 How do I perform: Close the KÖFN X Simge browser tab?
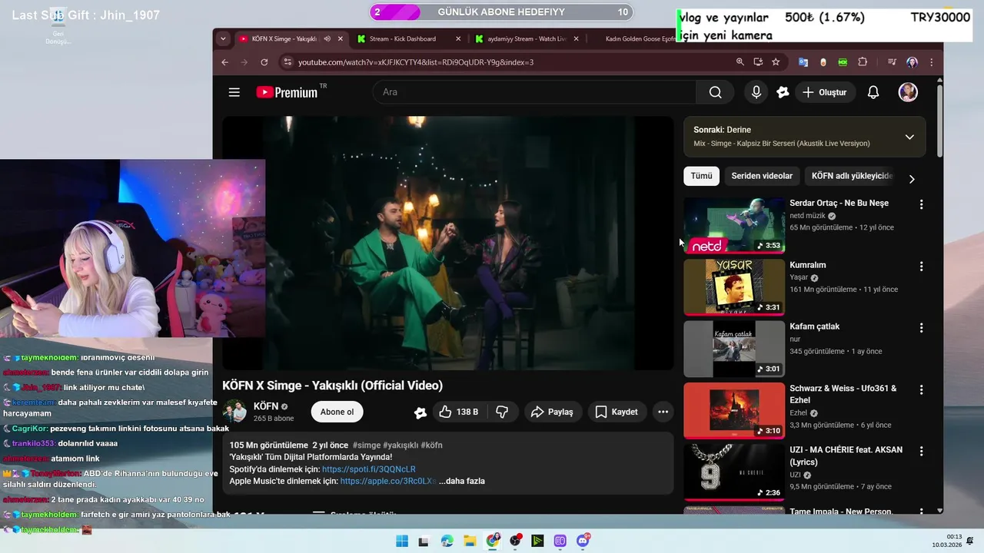point(341,38)
